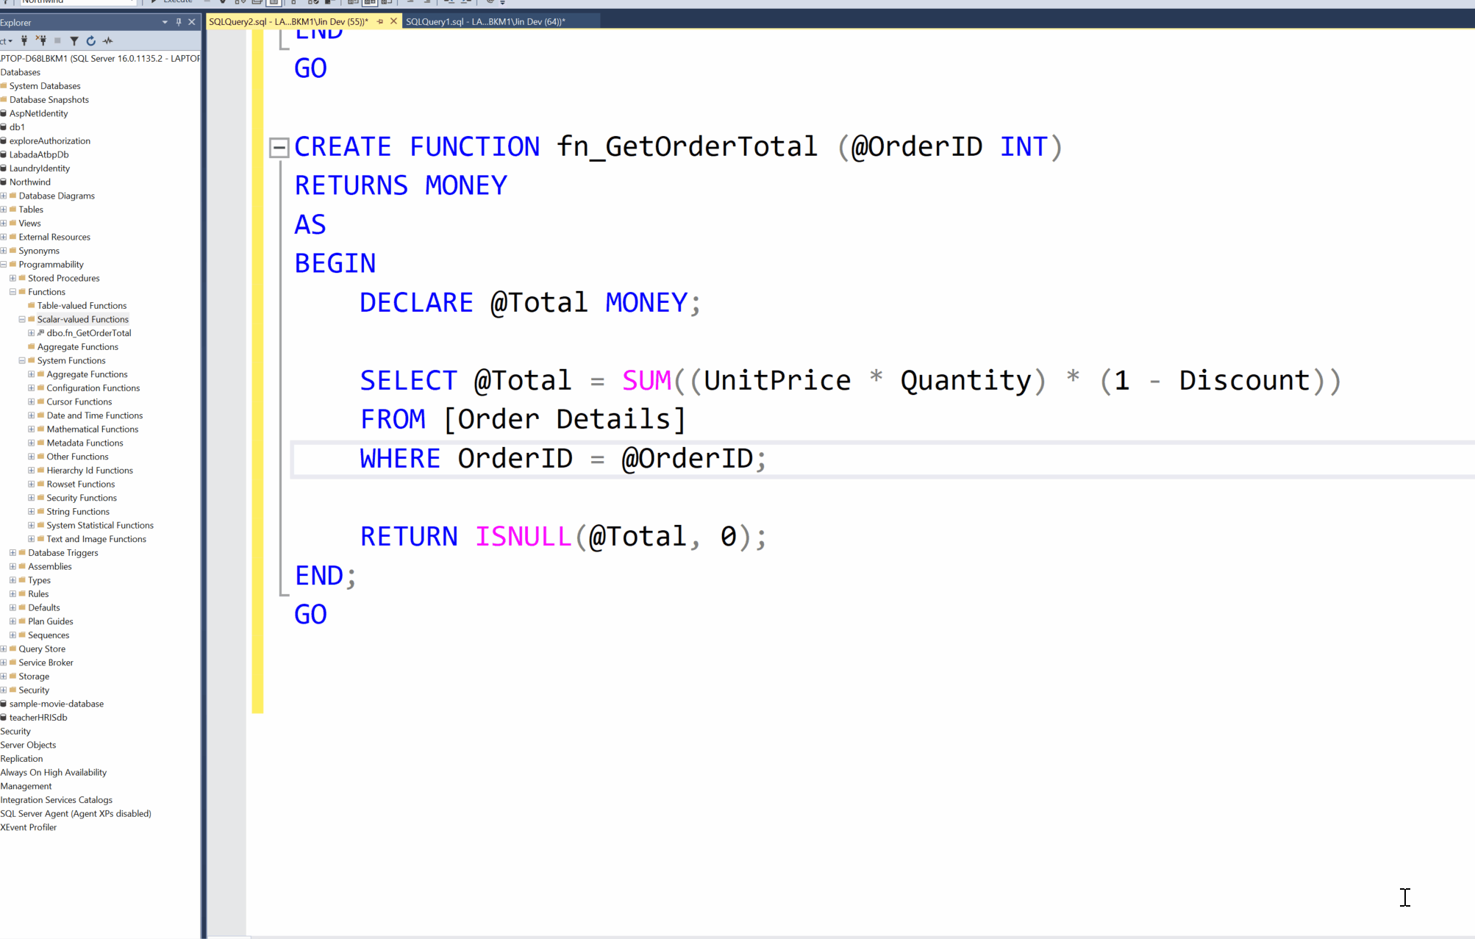Open Object Explorer window position dropdown
Image resolution: width=1475 pixels, height=939 pixels.
point(165,22)
